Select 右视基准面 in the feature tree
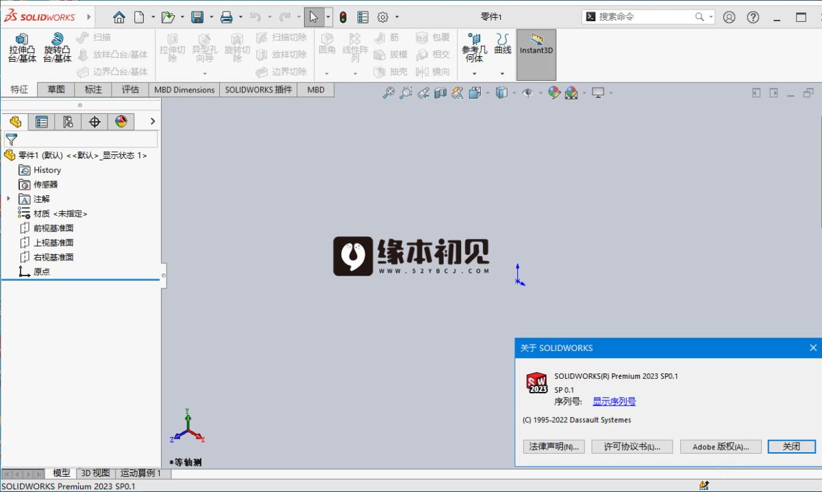 click(x=53, y=257)
